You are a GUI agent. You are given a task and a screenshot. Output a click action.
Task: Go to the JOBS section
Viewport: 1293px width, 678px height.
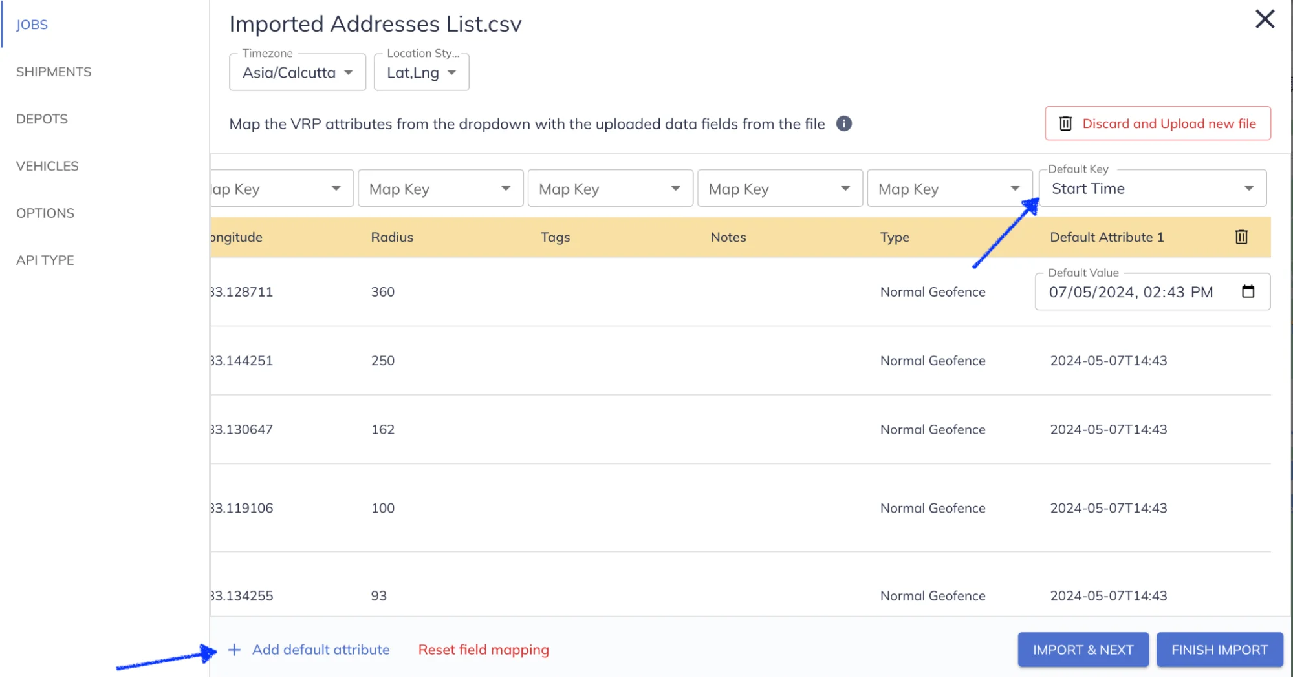pos(32,25)
